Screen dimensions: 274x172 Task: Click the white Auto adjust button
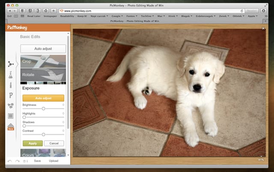click(x=43, y=49)
